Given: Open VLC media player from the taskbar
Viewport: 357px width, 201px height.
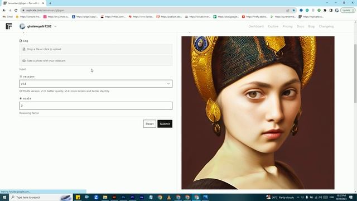Looking at the screenshot, I should 169,197.
